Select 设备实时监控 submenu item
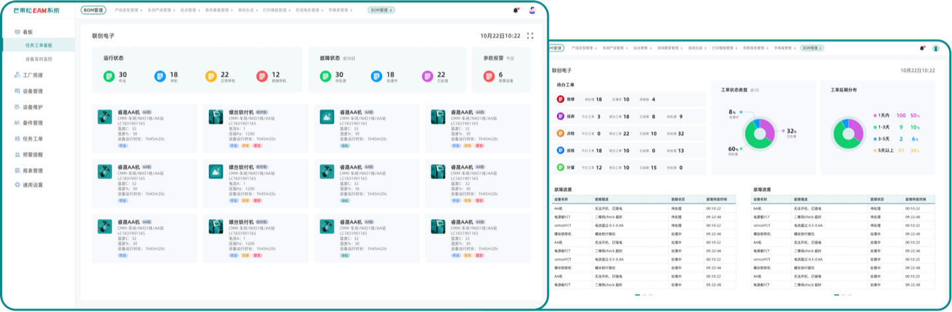952x312 pixels. (x=39, y=59)
